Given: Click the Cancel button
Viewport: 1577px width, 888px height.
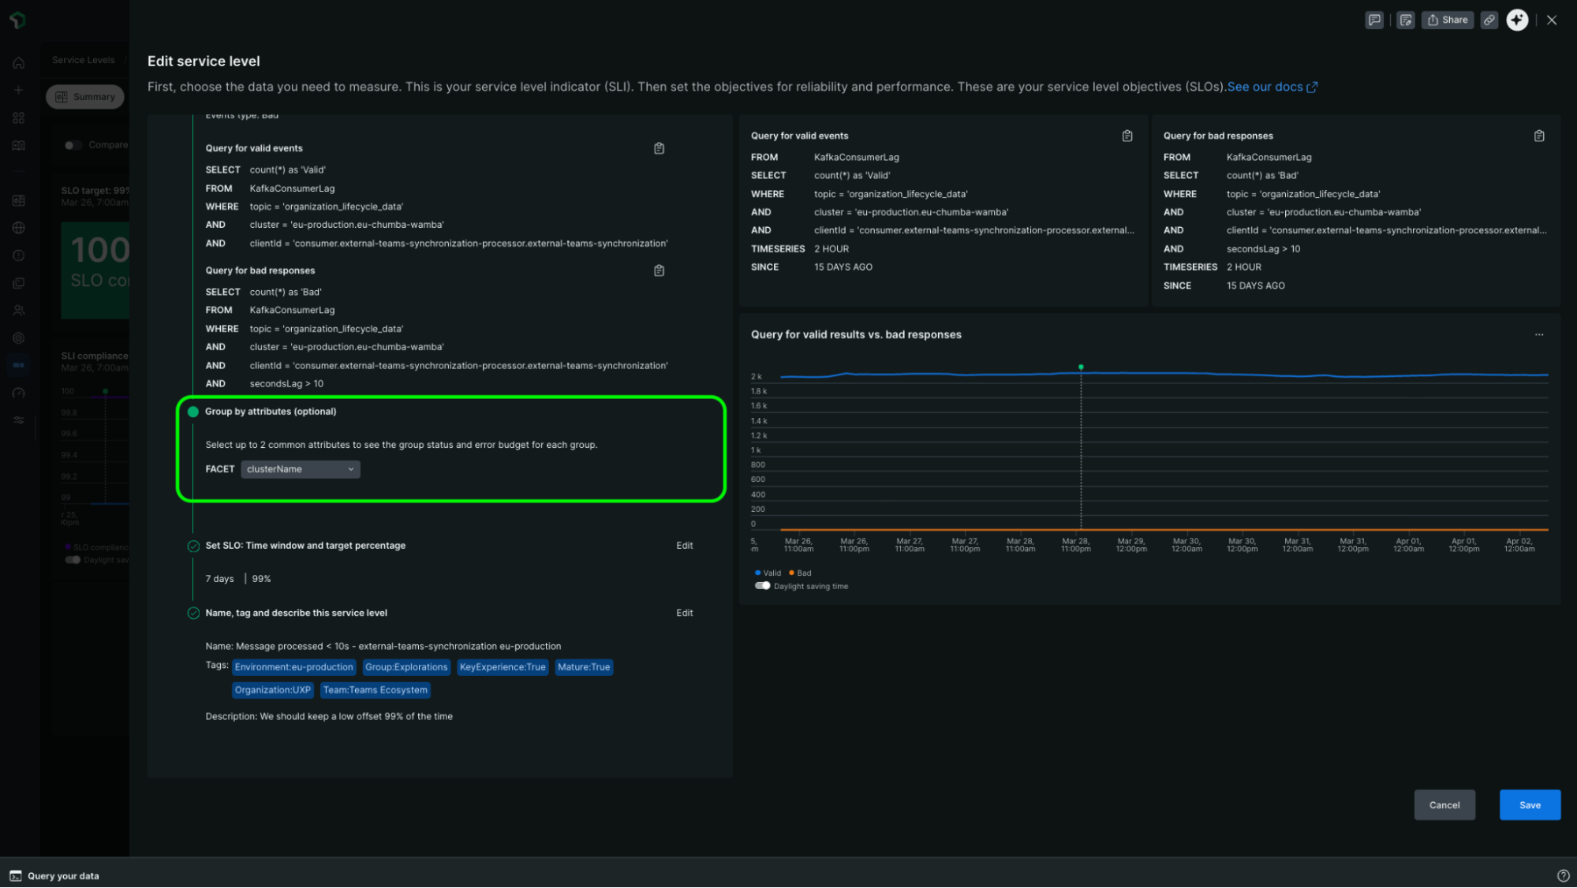Looking at the screenshot, I should [1444, 805].
